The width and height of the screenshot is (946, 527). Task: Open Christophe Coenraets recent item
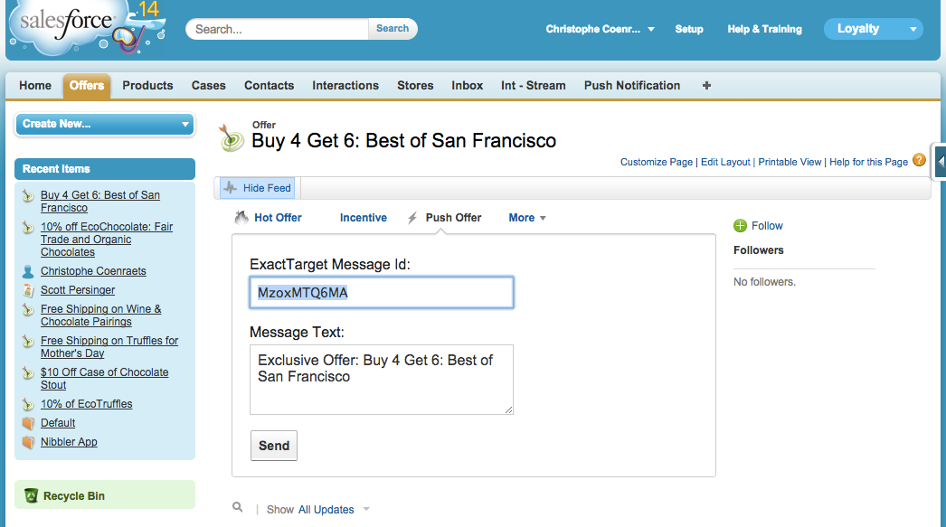click(x=93, y=271)
